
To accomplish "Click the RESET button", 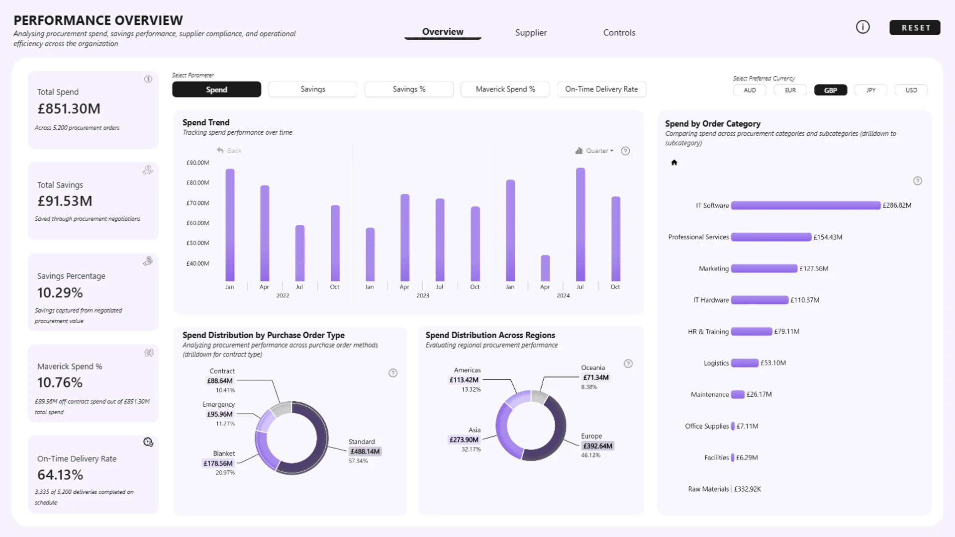I will point(915,28).
